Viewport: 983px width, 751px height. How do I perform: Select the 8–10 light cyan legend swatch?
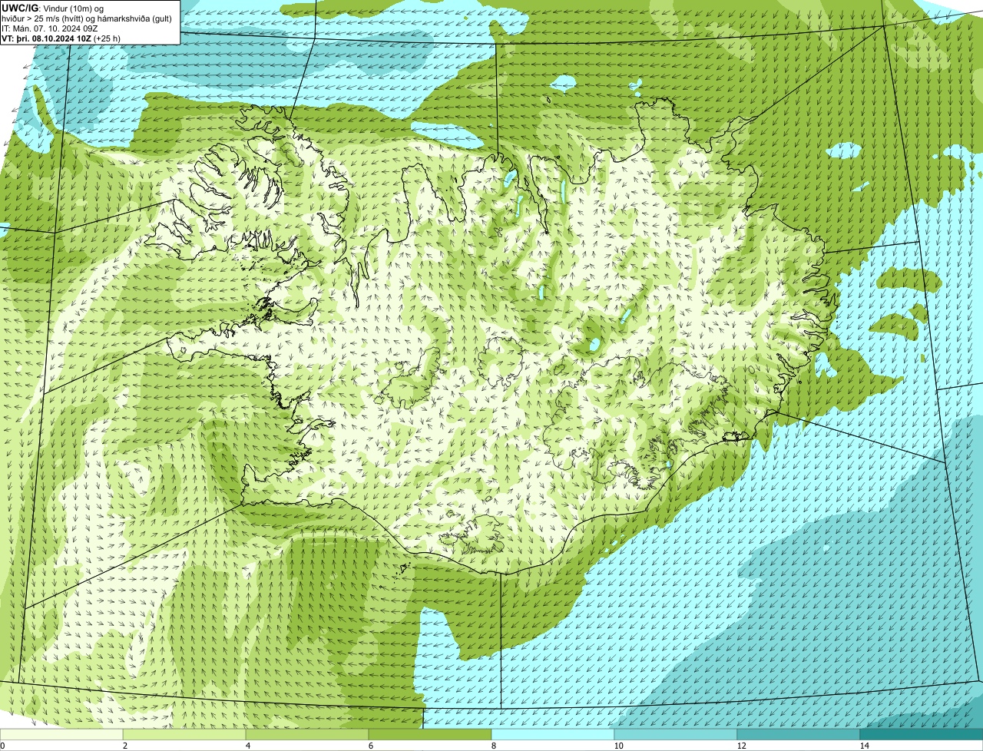[x=553, y=735]
